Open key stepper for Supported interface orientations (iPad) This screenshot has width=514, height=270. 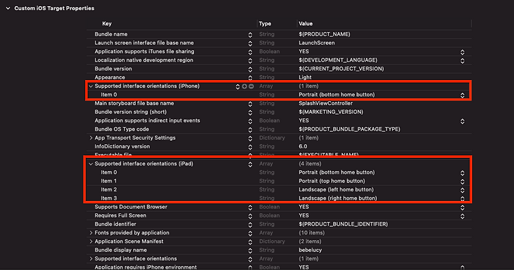tap(250, 164)
